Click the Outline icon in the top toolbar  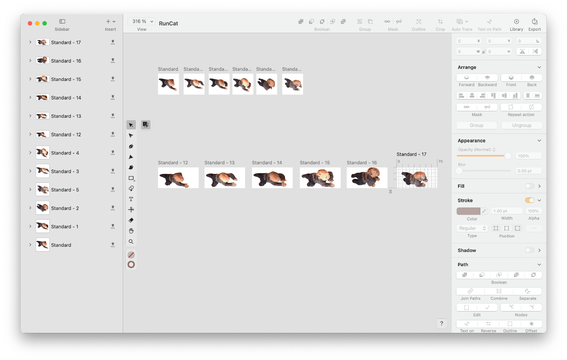pos(419,21)
